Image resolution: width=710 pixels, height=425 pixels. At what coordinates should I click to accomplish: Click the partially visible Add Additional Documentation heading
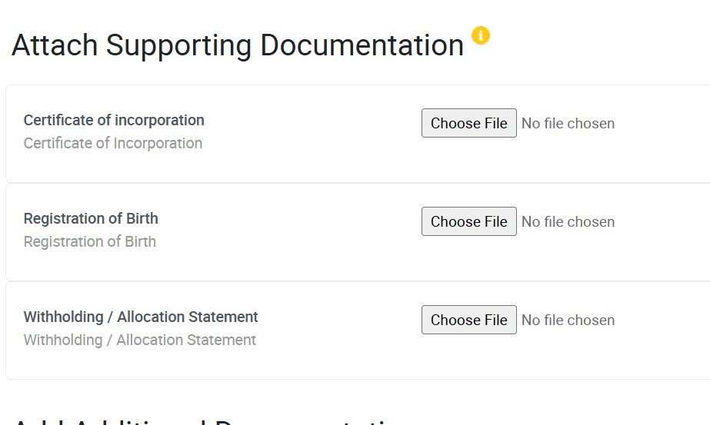208,420
